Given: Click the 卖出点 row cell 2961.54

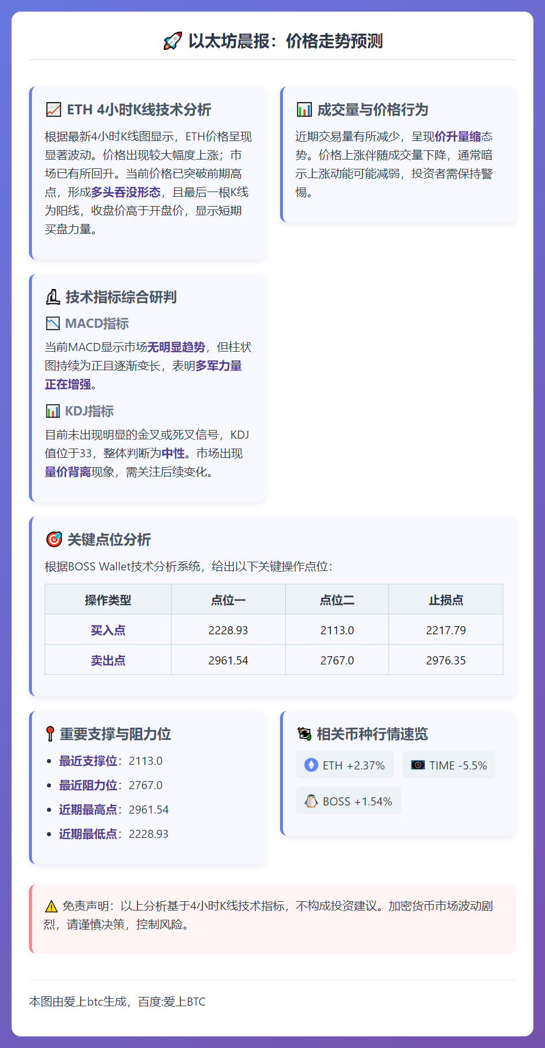Looking at the screenshot, I should (x=228, y=660).
